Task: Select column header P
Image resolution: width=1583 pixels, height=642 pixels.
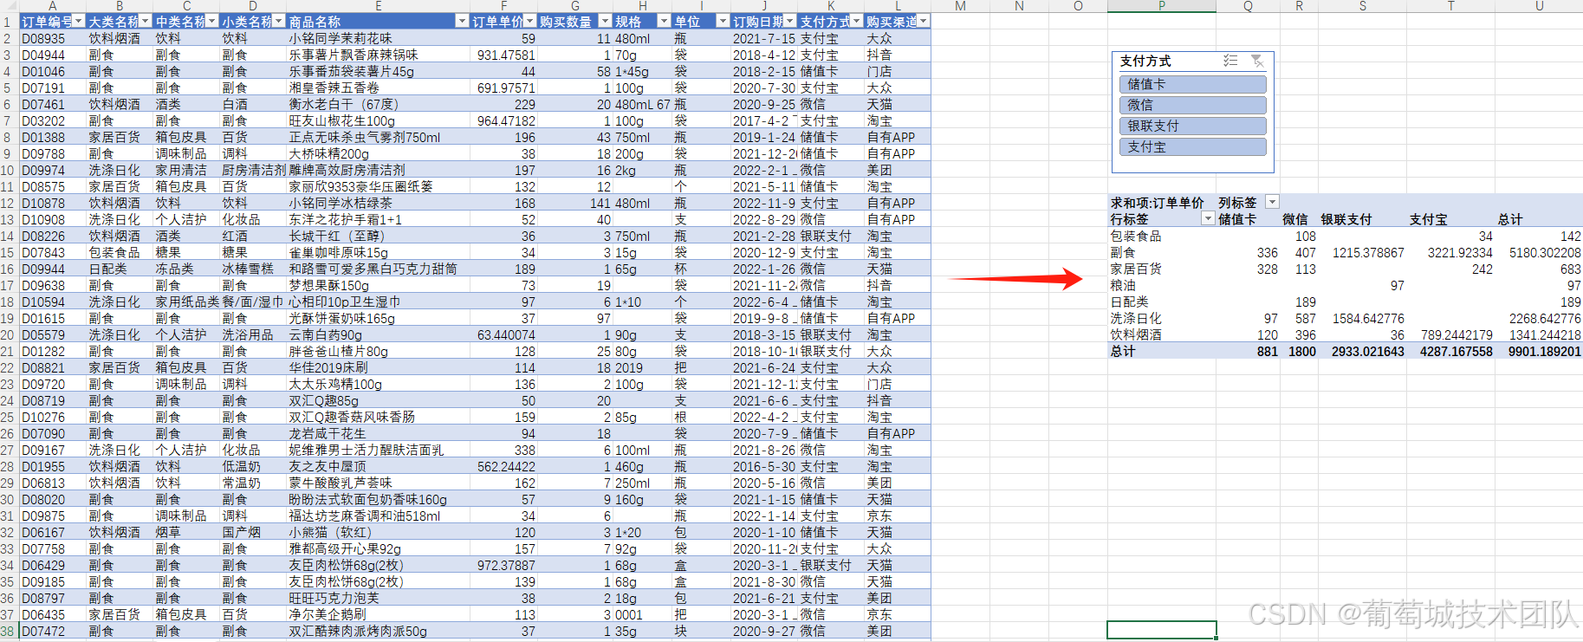Action: point(1161,6)
